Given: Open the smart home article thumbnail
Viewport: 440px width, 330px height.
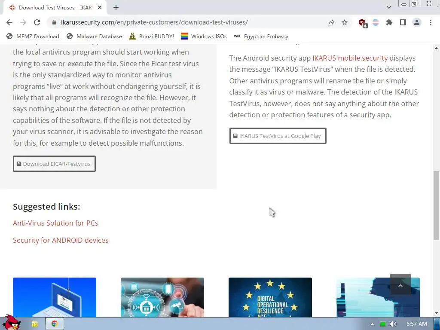Looking at the screenshot, I should tap(162, 297).
